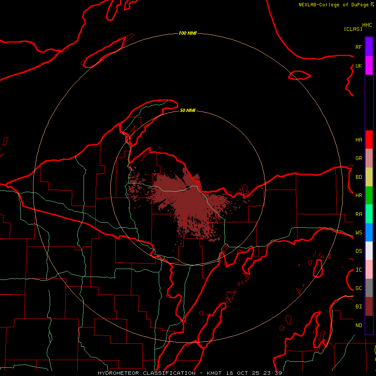
Task: Click the BI brown legend swatch
Action: tap(369, 307)
